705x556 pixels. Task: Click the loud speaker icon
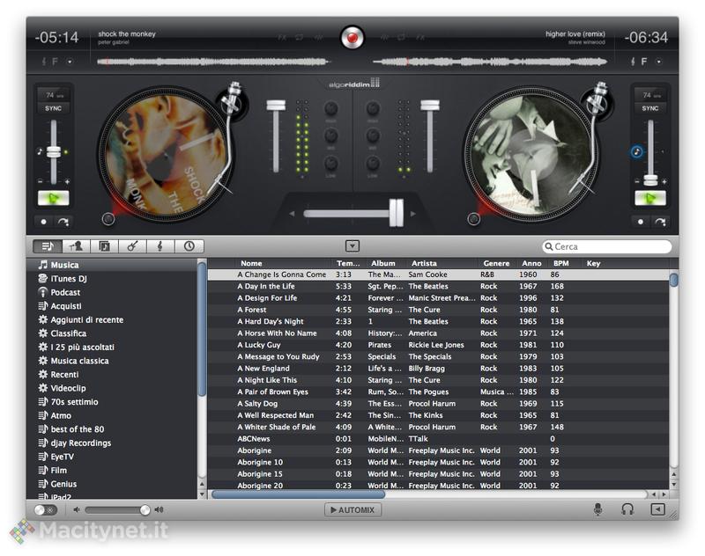(x=160, y=509)
